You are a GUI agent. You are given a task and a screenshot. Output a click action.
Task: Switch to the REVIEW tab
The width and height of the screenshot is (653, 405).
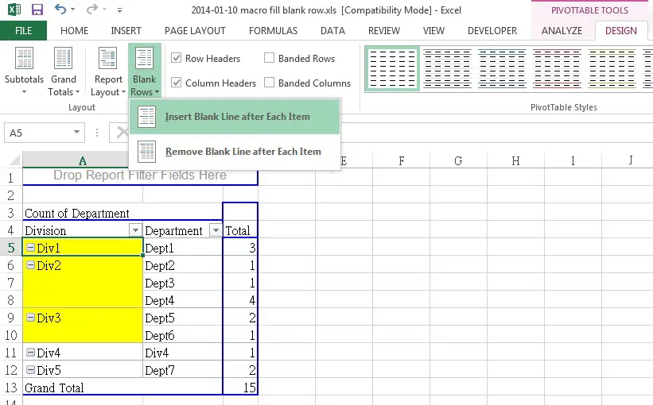tap(384, 31)
